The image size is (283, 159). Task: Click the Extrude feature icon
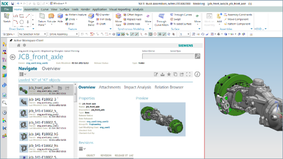click(51, 18)
